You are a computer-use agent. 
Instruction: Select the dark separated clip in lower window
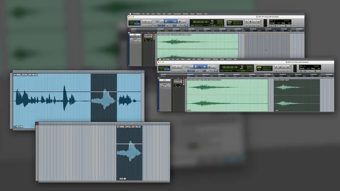pos(297,95)
